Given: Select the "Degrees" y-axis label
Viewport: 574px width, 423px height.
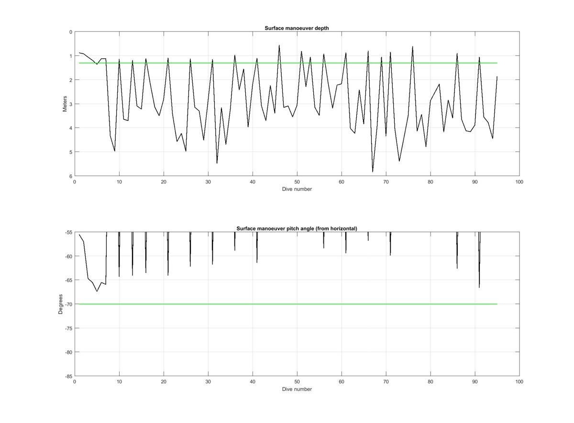Looking at the screenshot, I should tap(61, 304).
